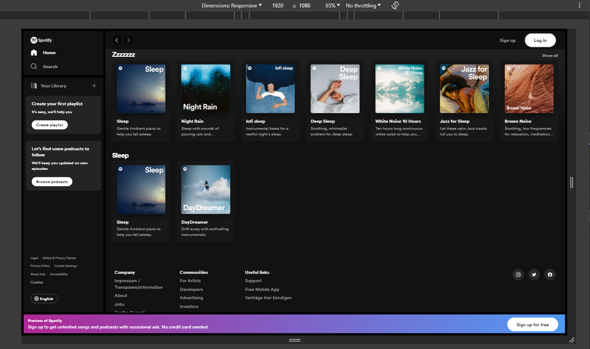
Task: Open the Instagram social icon
Action: tap(518, 275)
